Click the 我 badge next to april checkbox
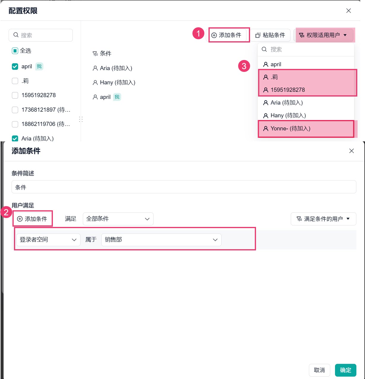365x379 pixels. pyautogui.click(x=39, y=67)
